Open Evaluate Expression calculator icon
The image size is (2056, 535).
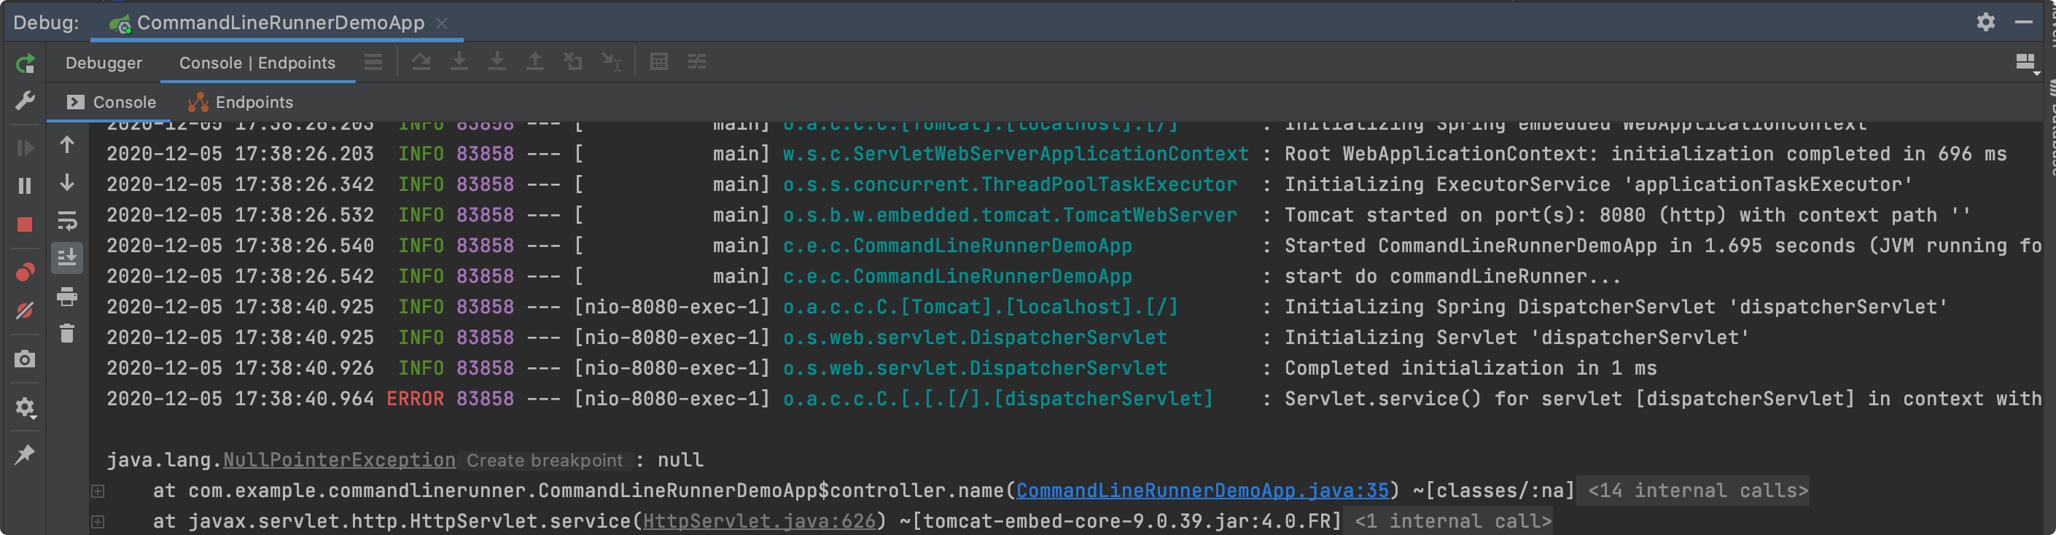coord(658,62)
